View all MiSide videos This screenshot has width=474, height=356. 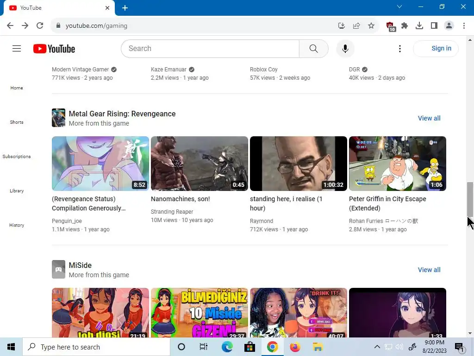pyautogui.click(x=429, y=270)
